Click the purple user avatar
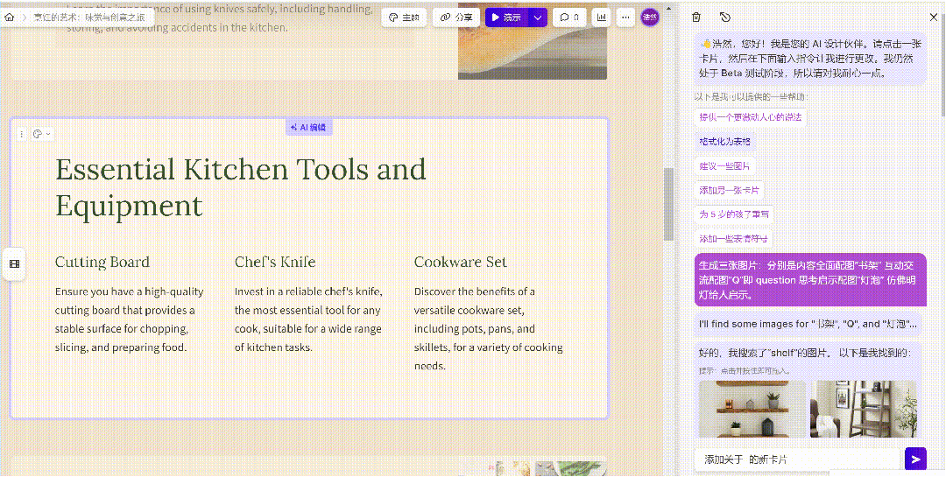This screenshot has height=477, width=946. point(649,17)
